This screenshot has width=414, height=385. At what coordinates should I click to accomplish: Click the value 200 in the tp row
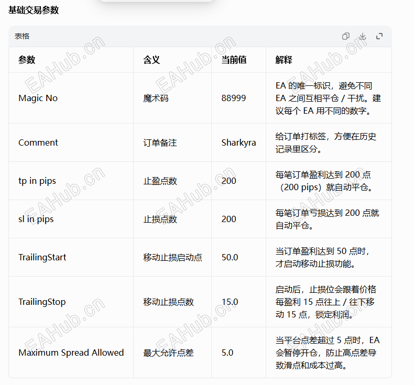pyautogui.click(x=228, y=181)
